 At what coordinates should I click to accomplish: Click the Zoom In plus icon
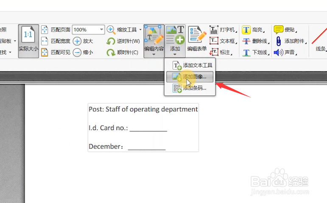[x=77, y=41]
